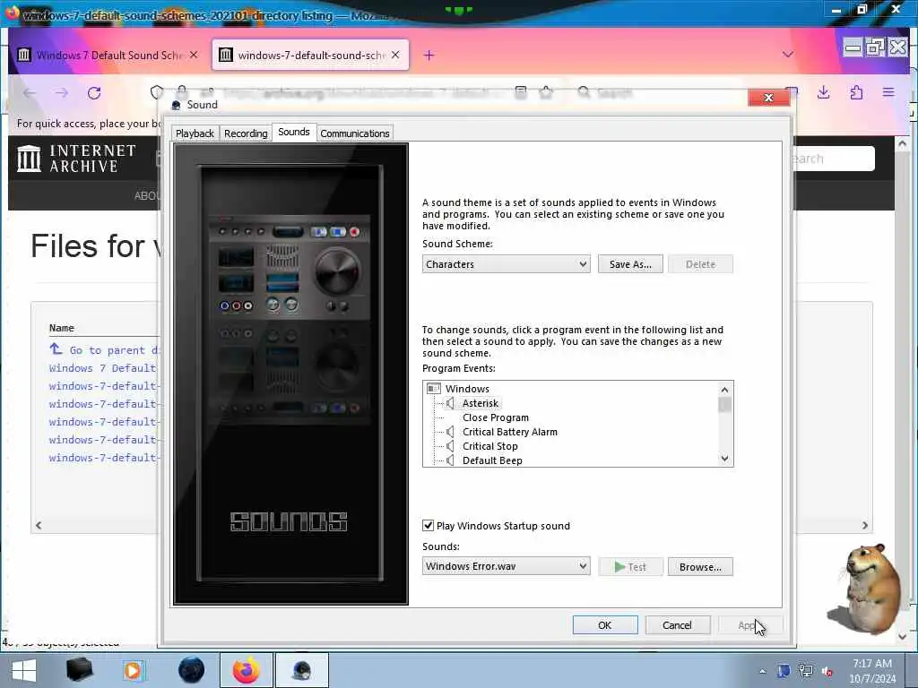This screenshot has width=918, height=688.
Task: Click the Windows root in Program Events
Action: [467, 389]
